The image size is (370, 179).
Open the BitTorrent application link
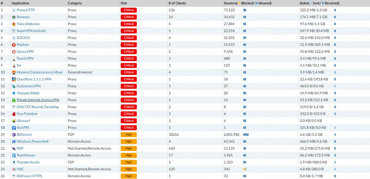pyautogui.click(x=24, y=135)
